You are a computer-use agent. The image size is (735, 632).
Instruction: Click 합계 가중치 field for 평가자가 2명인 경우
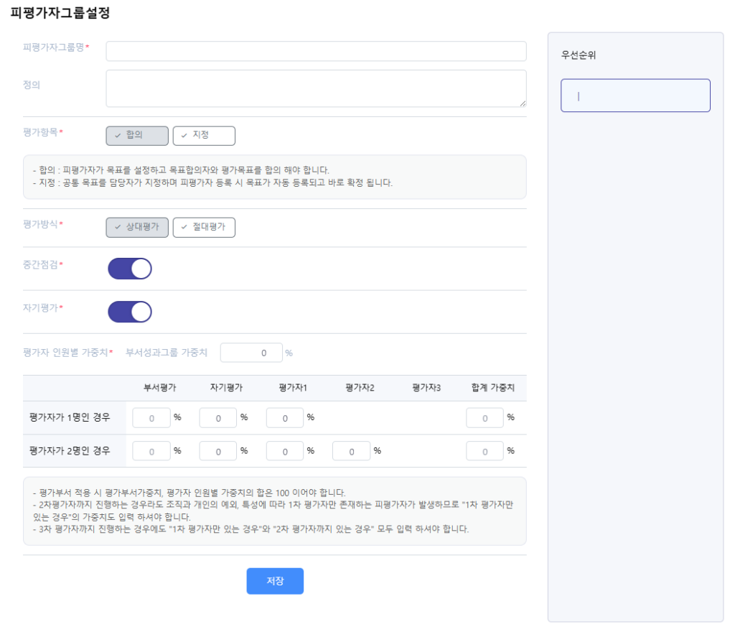click(484, 452)
